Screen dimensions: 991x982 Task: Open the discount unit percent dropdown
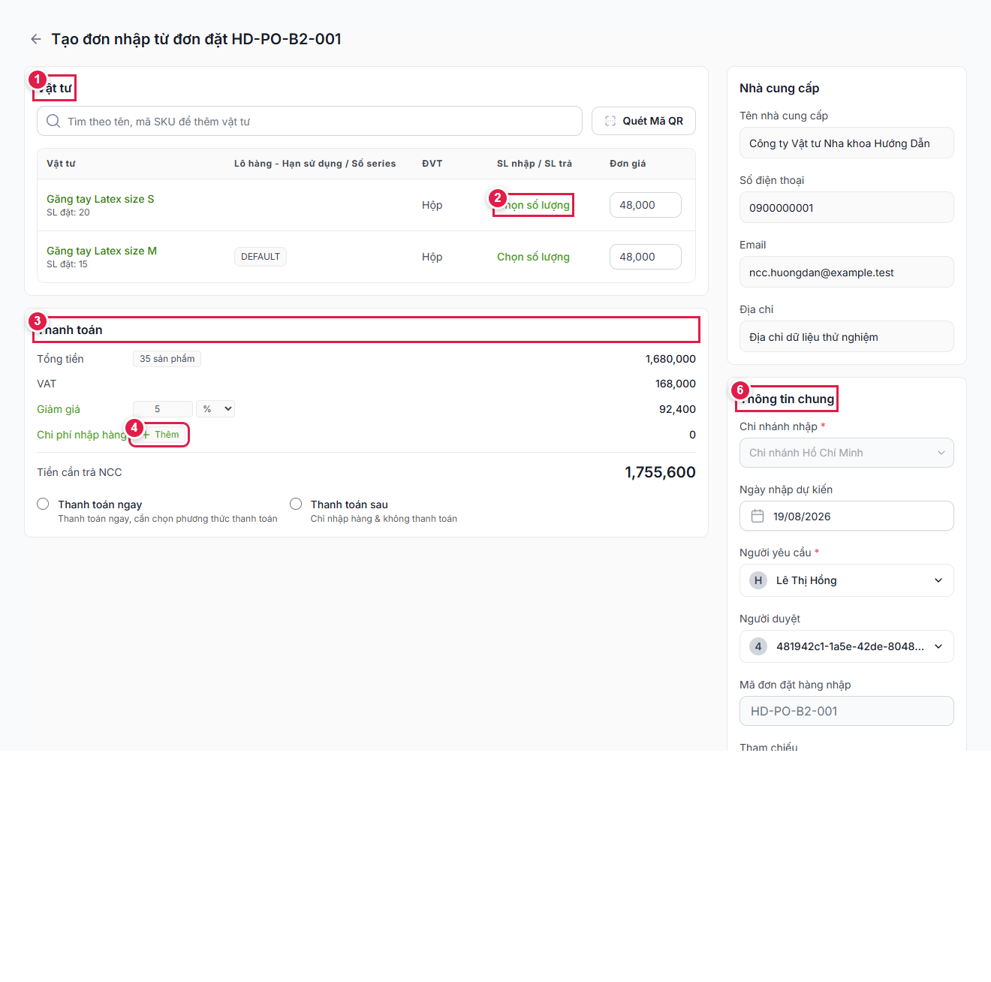point(215,409)
